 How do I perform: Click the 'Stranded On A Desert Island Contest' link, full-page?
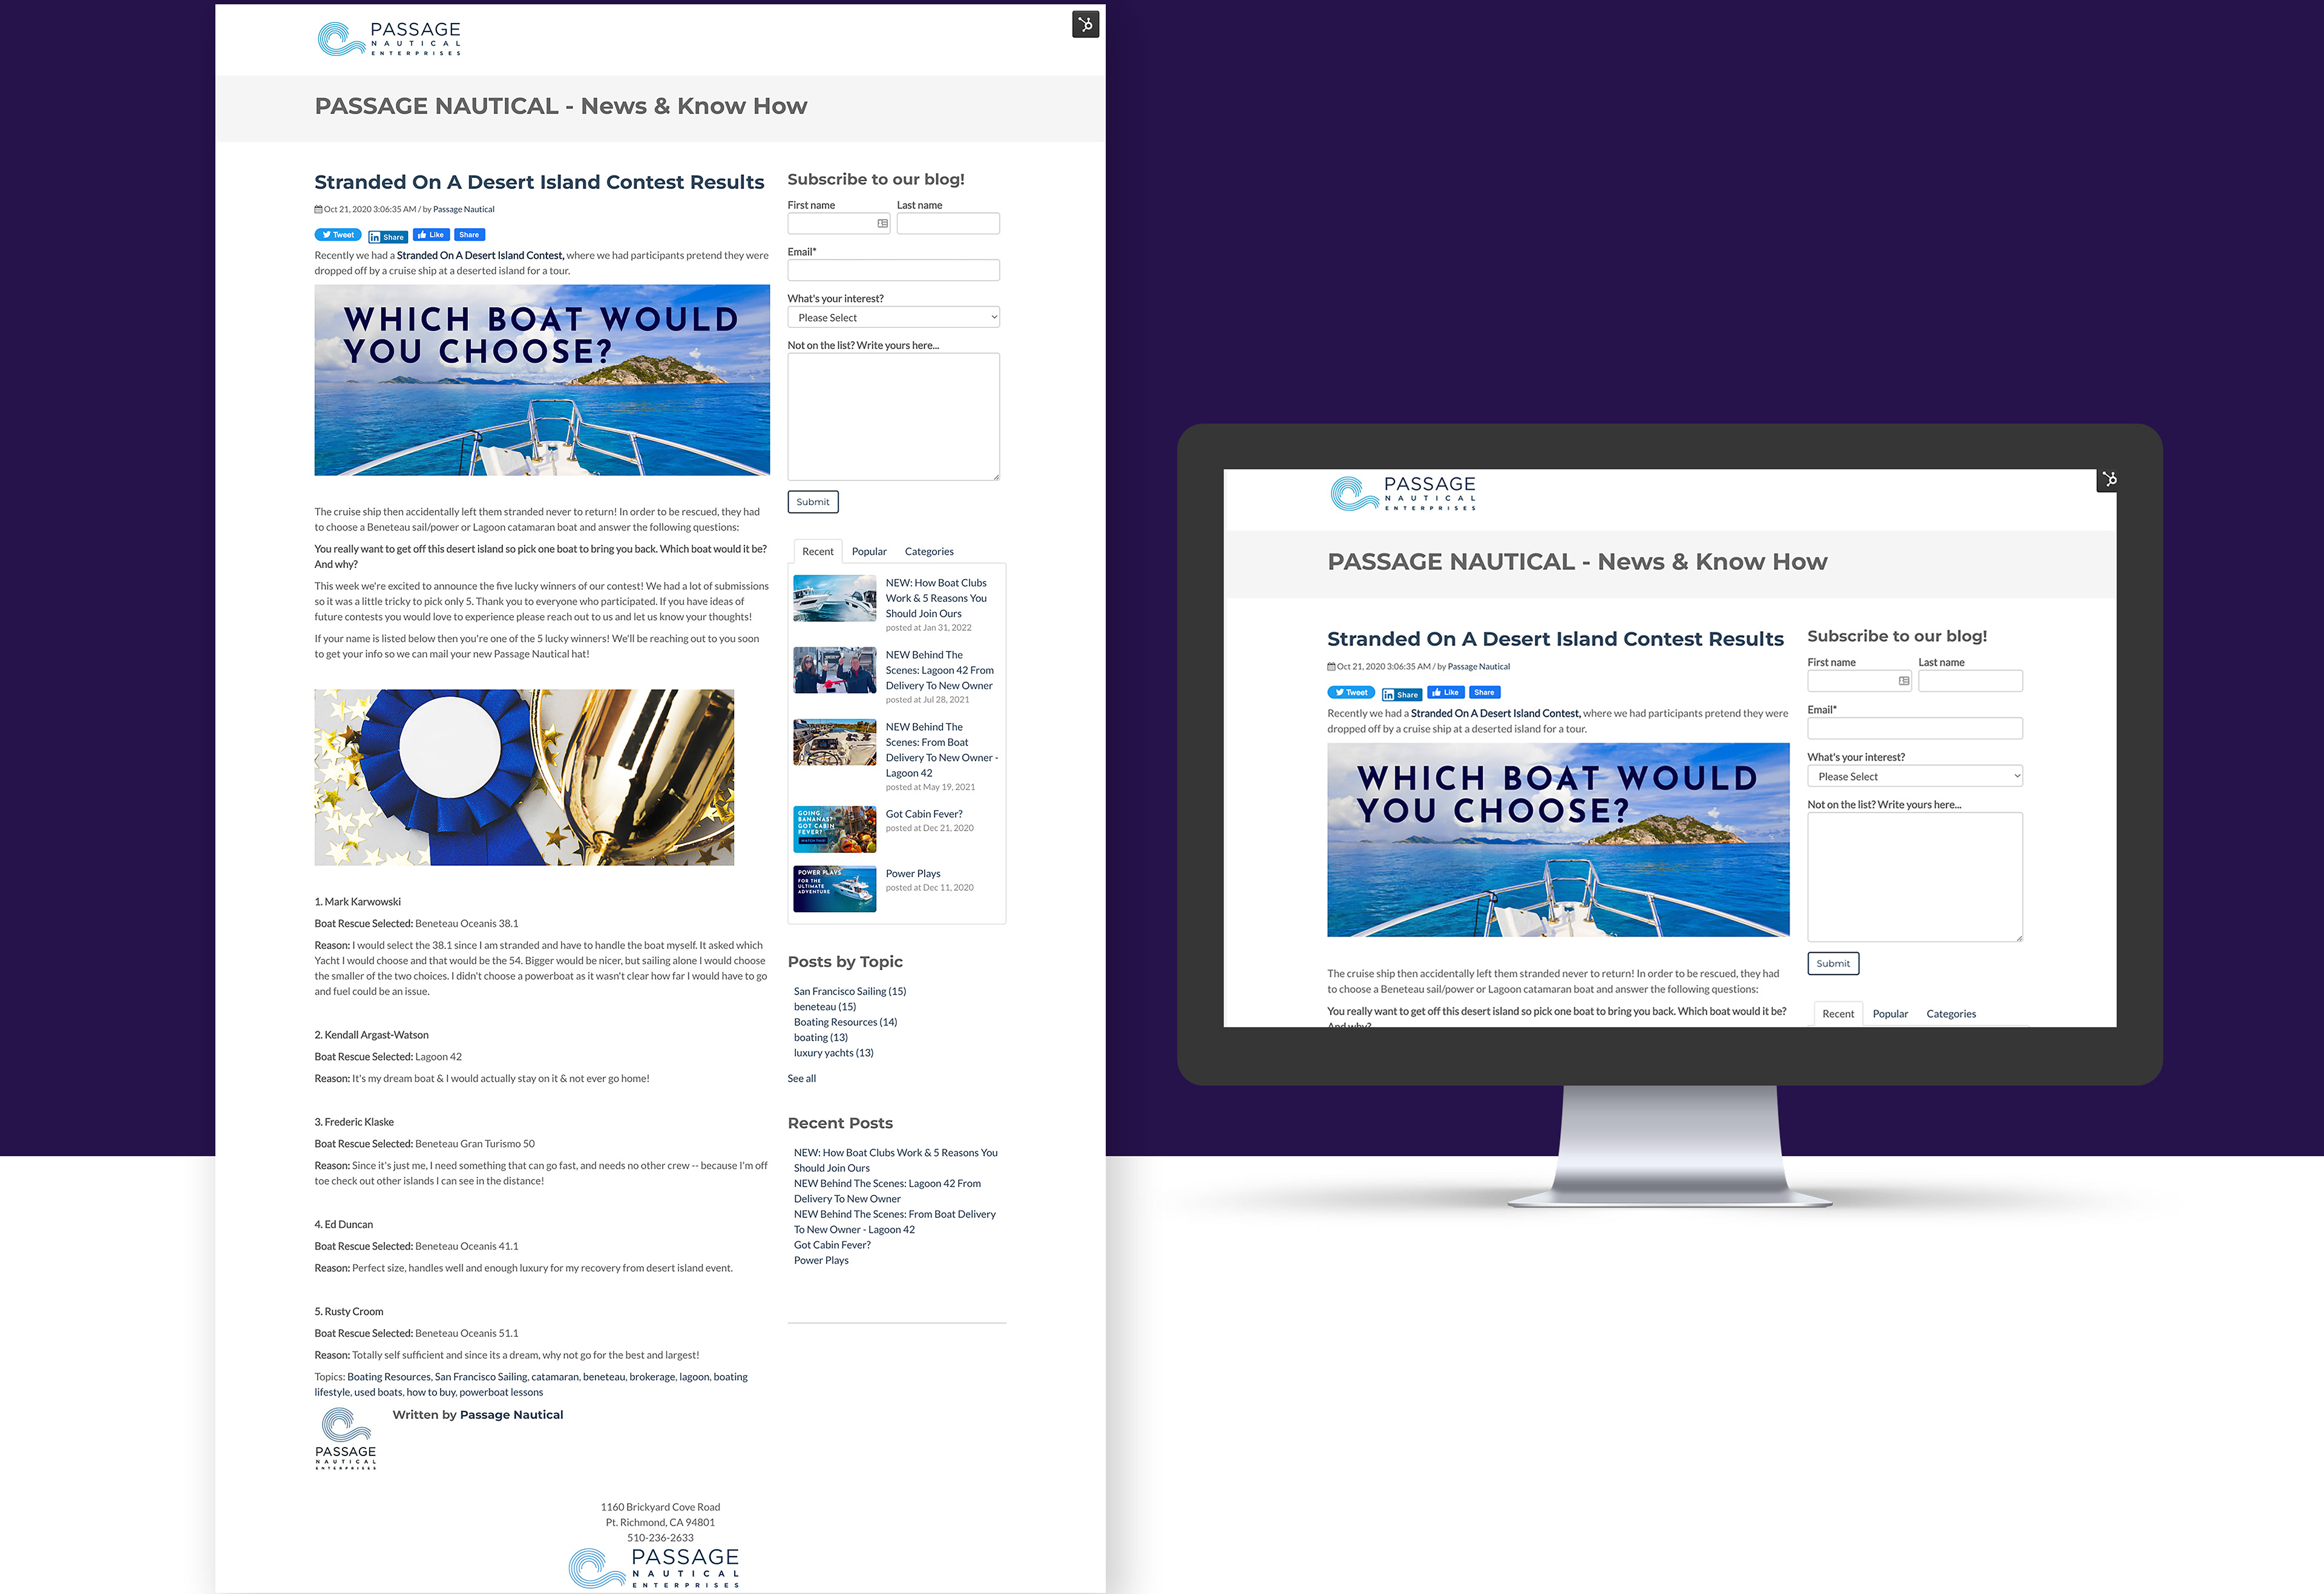coord(480,256)
